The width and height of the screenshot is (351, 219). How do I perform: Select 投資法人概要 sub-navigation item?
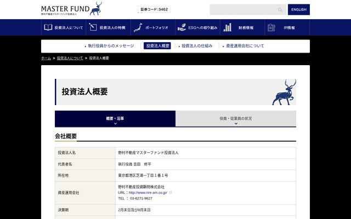(157, 46)
